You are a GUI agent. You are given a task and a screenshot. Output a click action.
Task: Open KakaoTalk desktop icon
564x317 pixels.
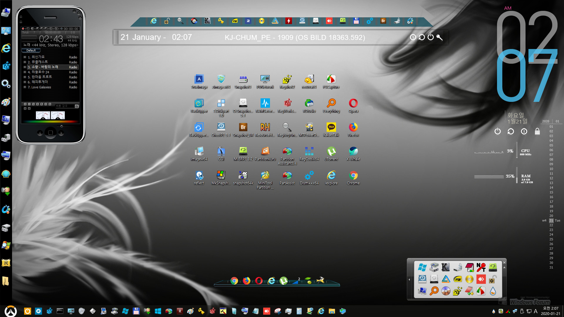pos(331,129)
